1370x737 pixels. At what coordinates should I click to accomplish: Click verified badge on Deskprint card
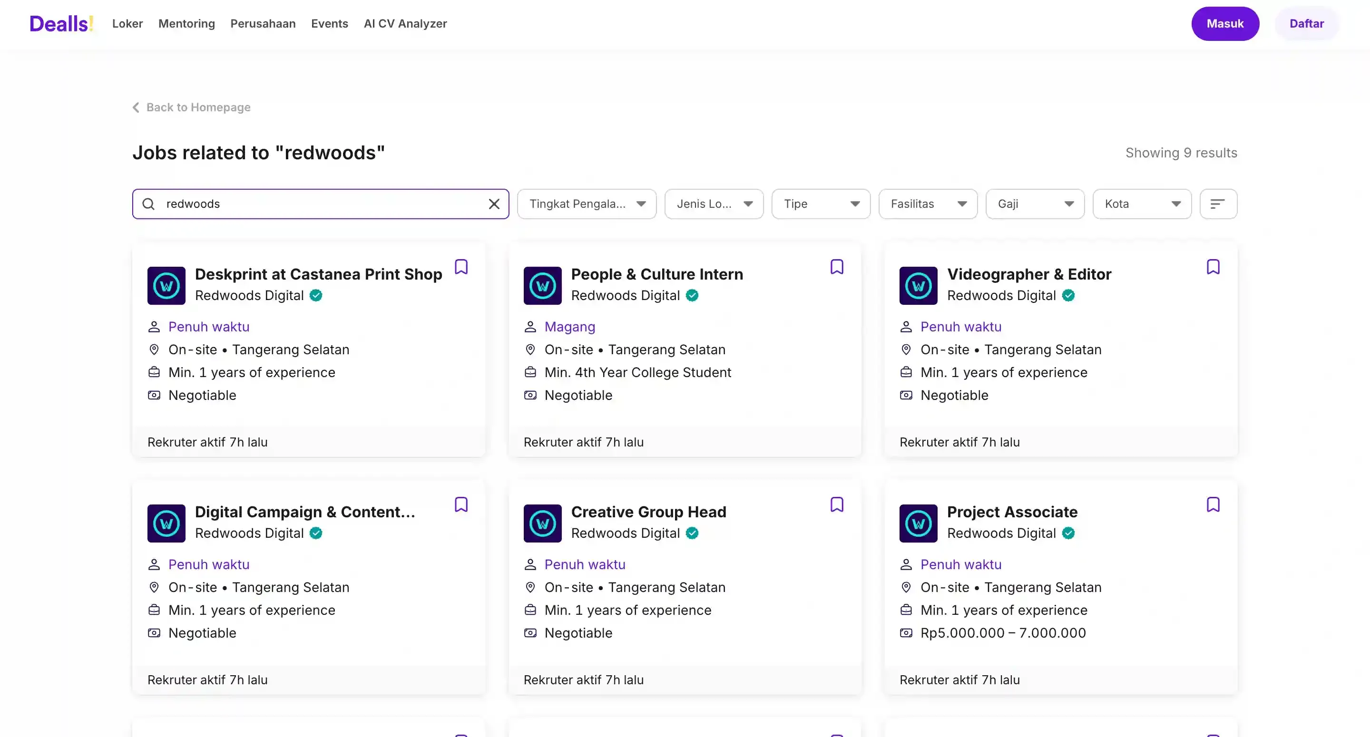click(x=316, y=295)
